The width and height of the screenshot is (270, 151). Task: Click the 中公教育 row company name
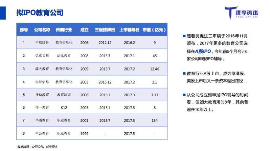pyautogui.click(x=42, y=133)
